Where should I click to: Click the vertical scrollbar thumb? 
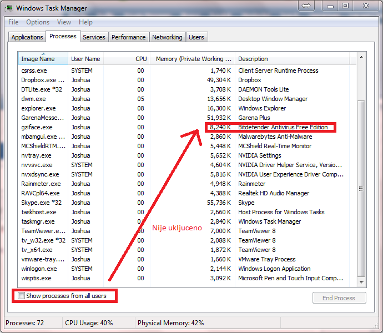(361, 189)
